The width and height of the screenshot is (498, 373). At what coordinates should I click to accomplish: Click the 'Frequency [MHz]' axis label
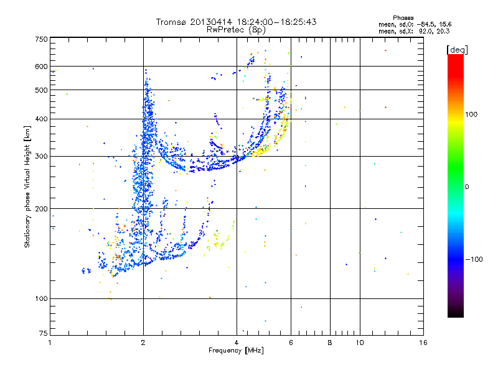(x=236, y=351)
